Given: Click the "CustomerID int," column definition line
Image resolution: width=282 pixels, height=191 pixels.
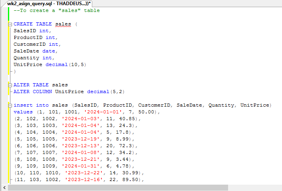Looking at the screenshot, I should (x=37, y=44).
